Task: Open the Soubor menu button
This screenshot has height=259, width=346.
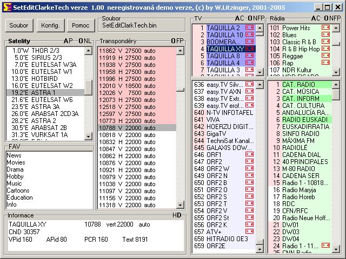Action: point(19,25)
